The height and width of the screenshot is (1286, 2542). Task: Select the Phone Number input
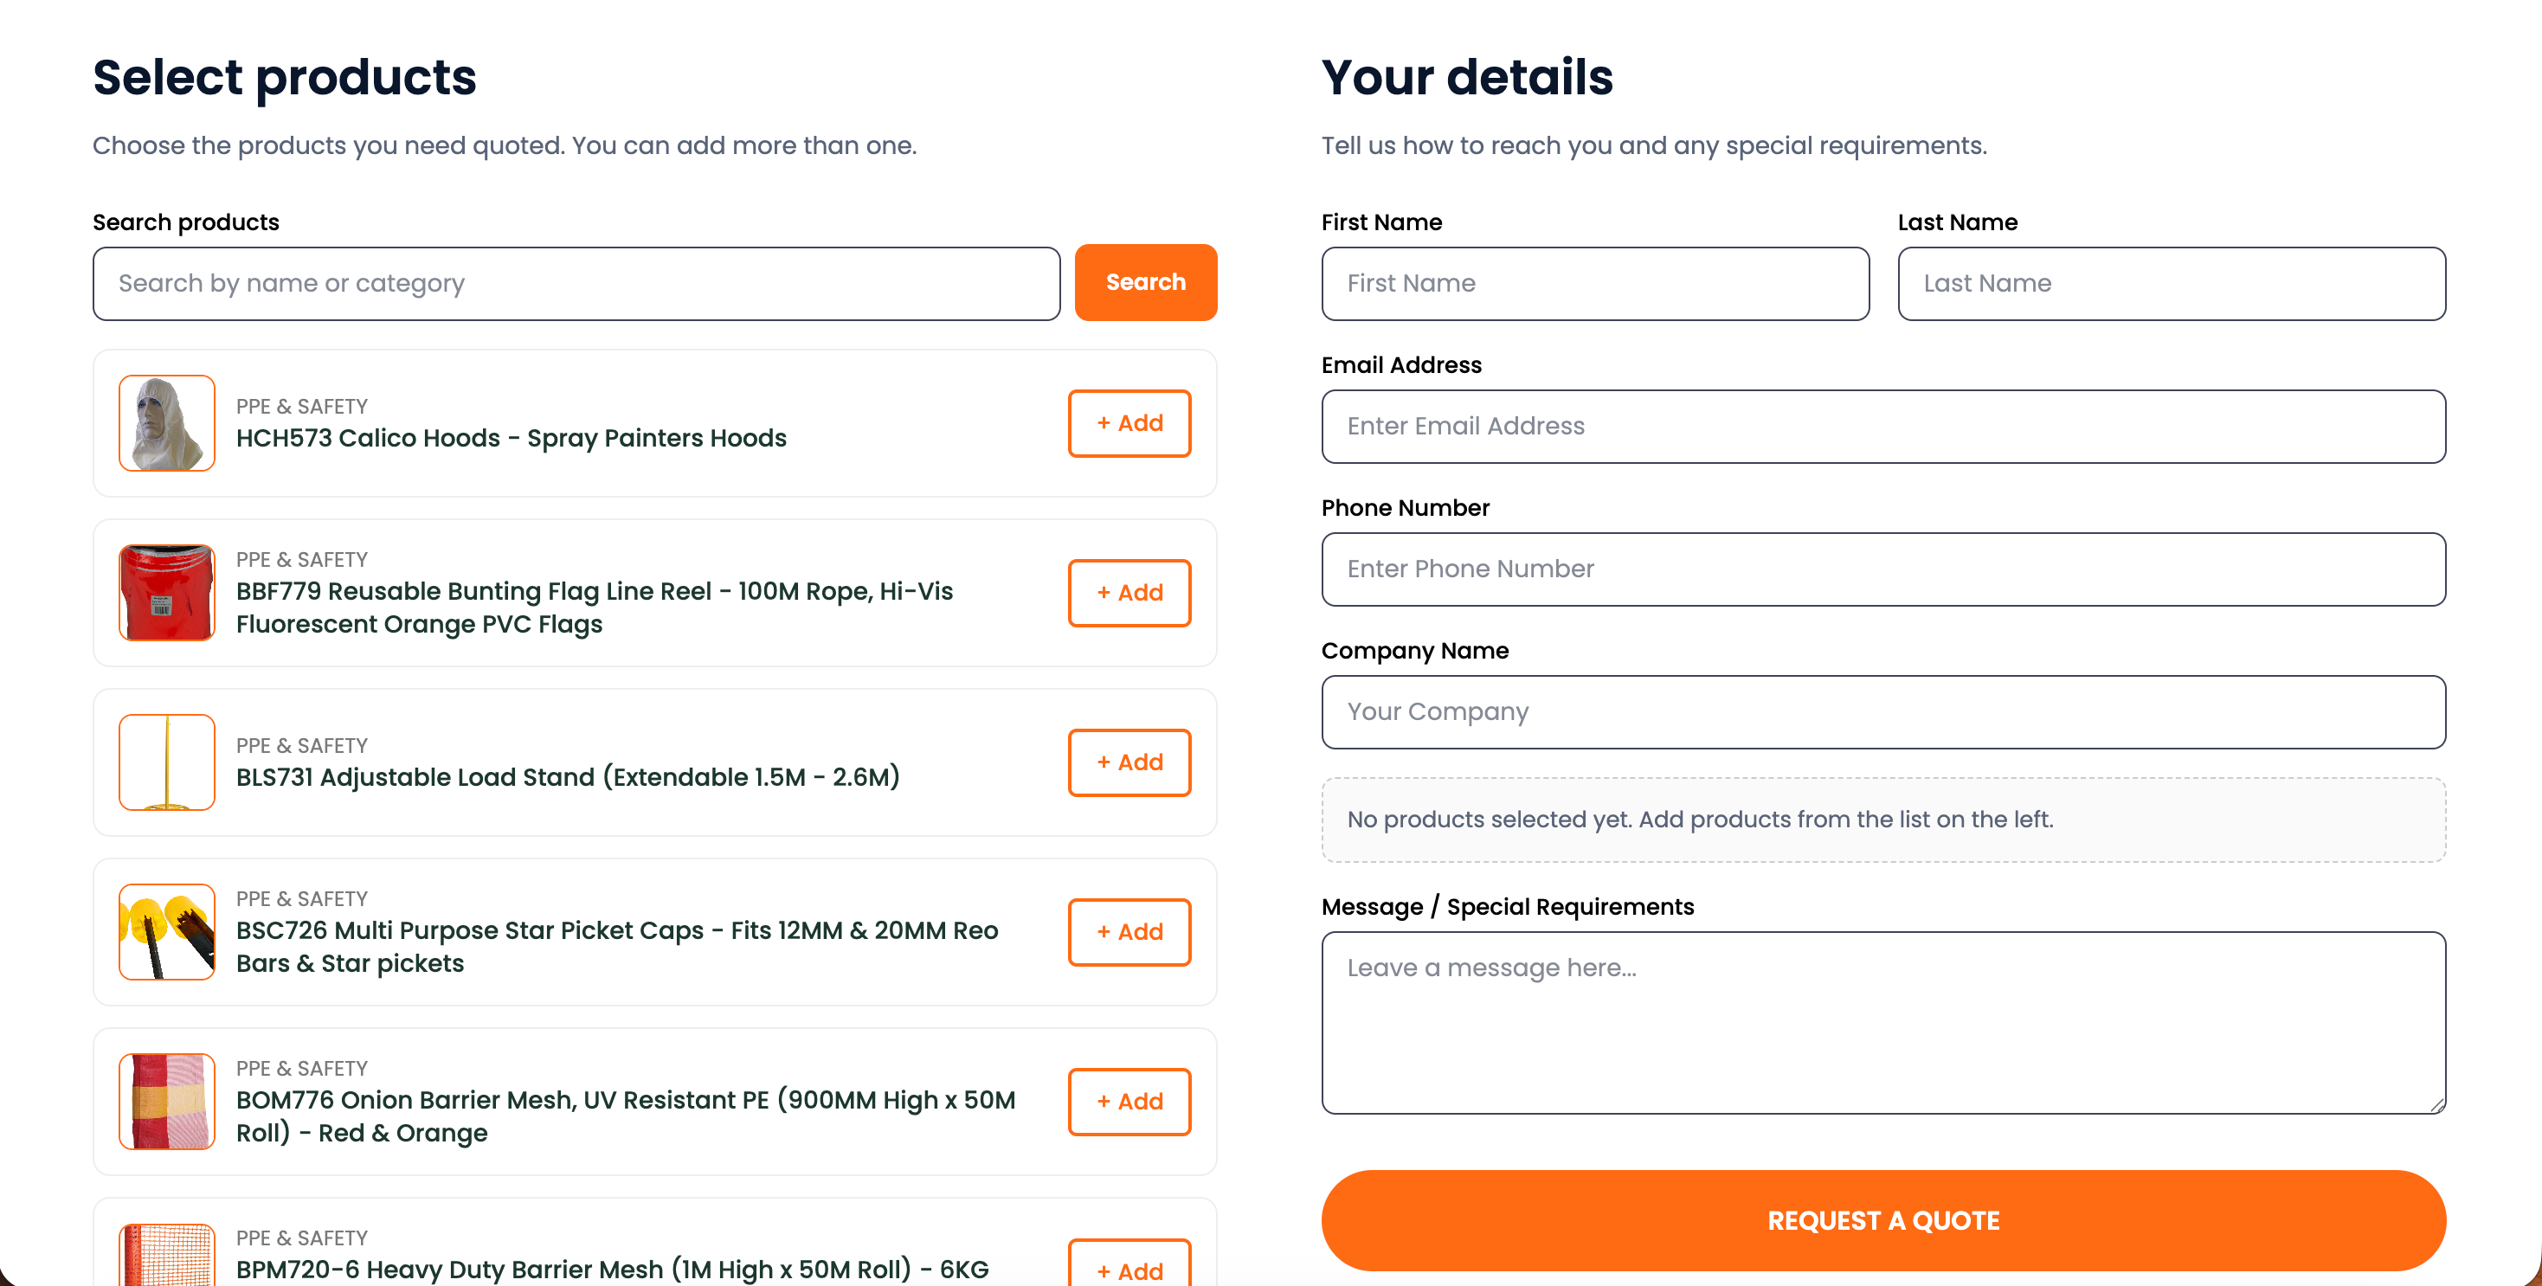pos(1882,569)
